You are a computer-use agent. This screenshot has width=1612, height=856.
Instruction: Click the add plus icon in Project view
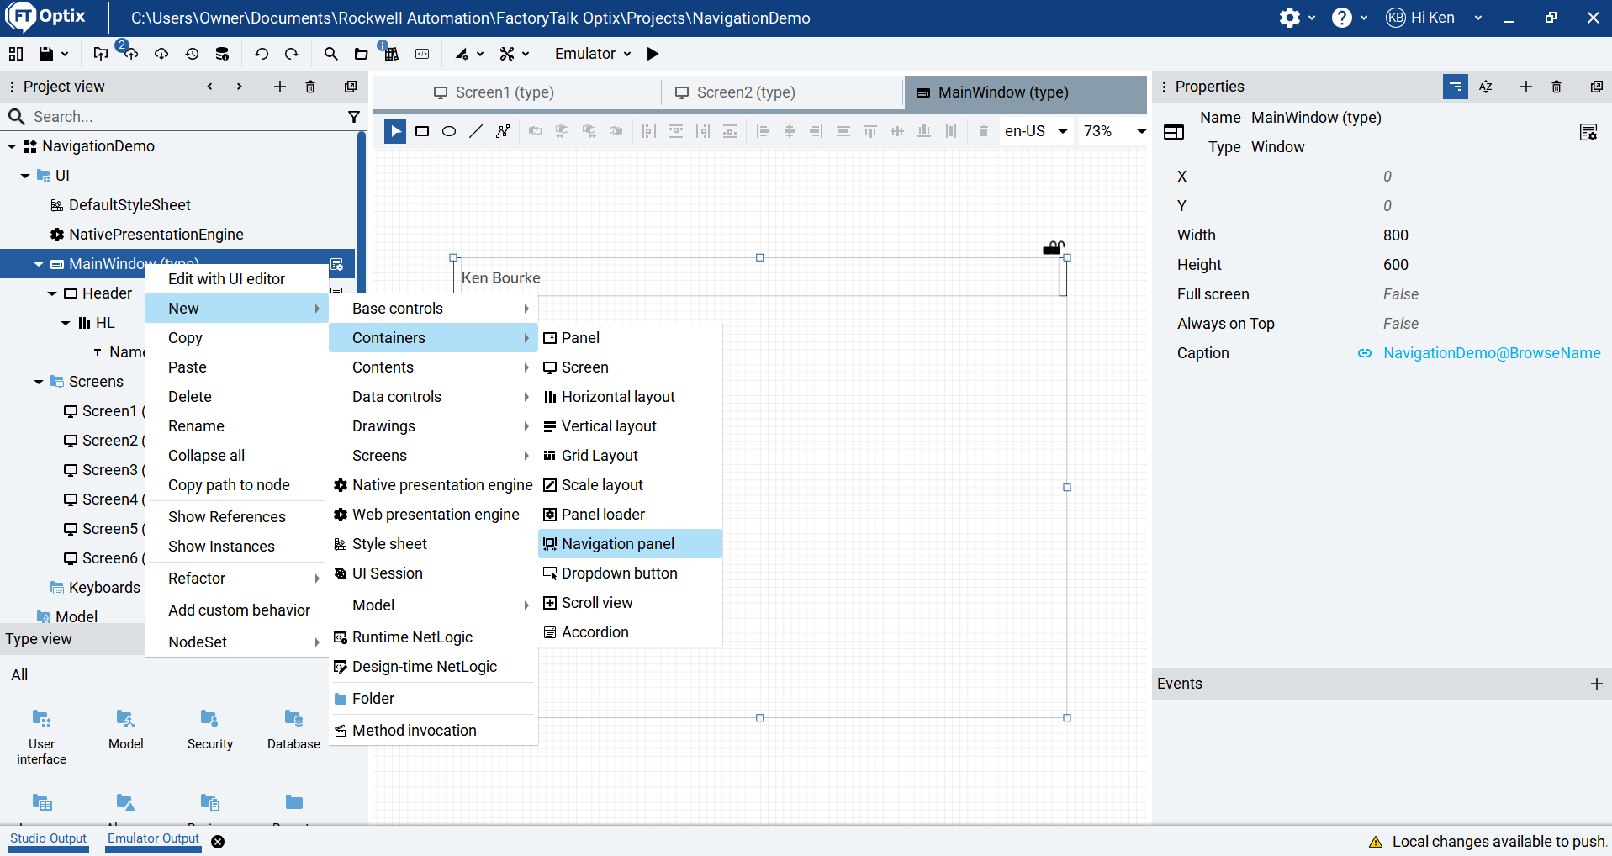pos(280,87)
